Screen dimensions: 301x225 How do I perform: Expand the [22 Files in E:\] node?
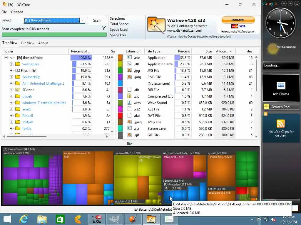pyautogui.click(x=11, y=70)
